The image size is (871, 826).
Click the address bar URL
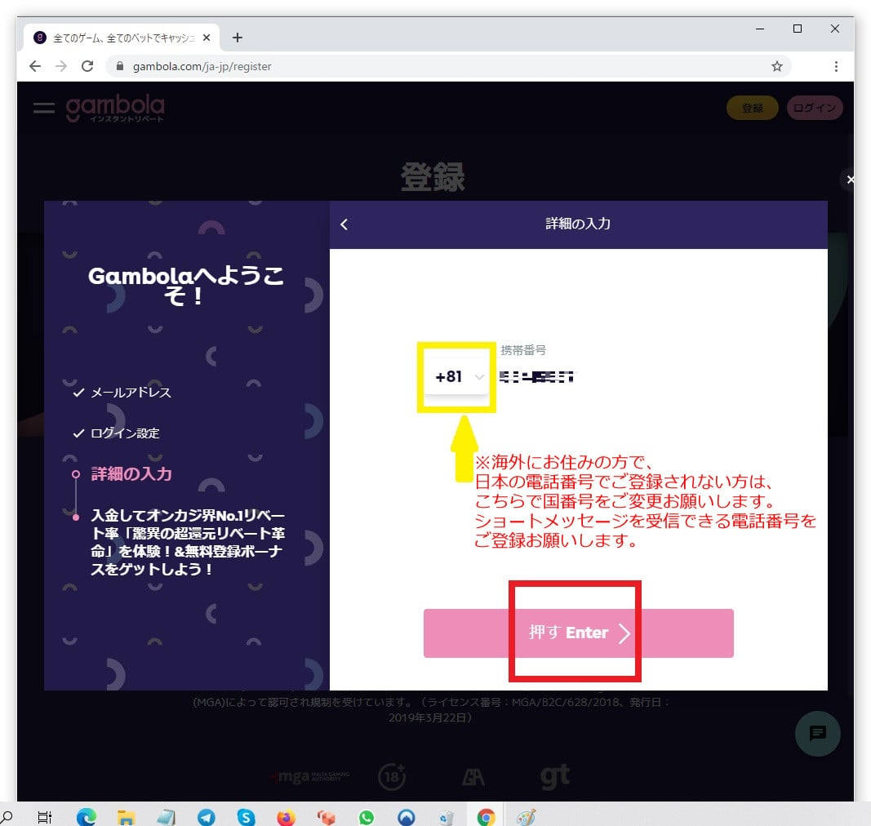(202, 66)
